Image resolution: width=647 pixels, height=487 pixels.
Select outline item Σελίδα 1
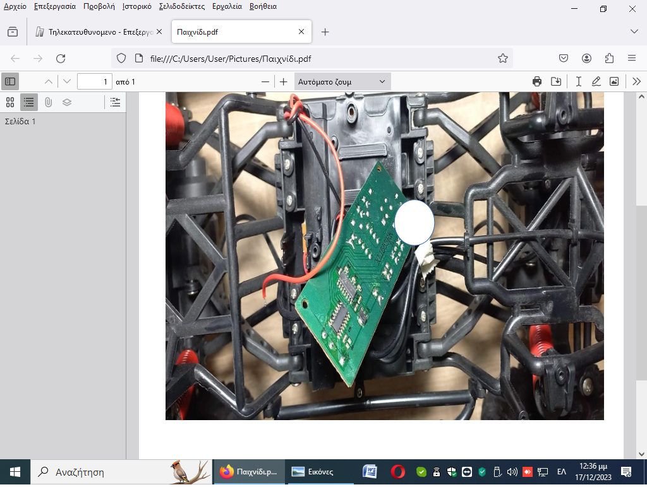[x=20, y=122]
